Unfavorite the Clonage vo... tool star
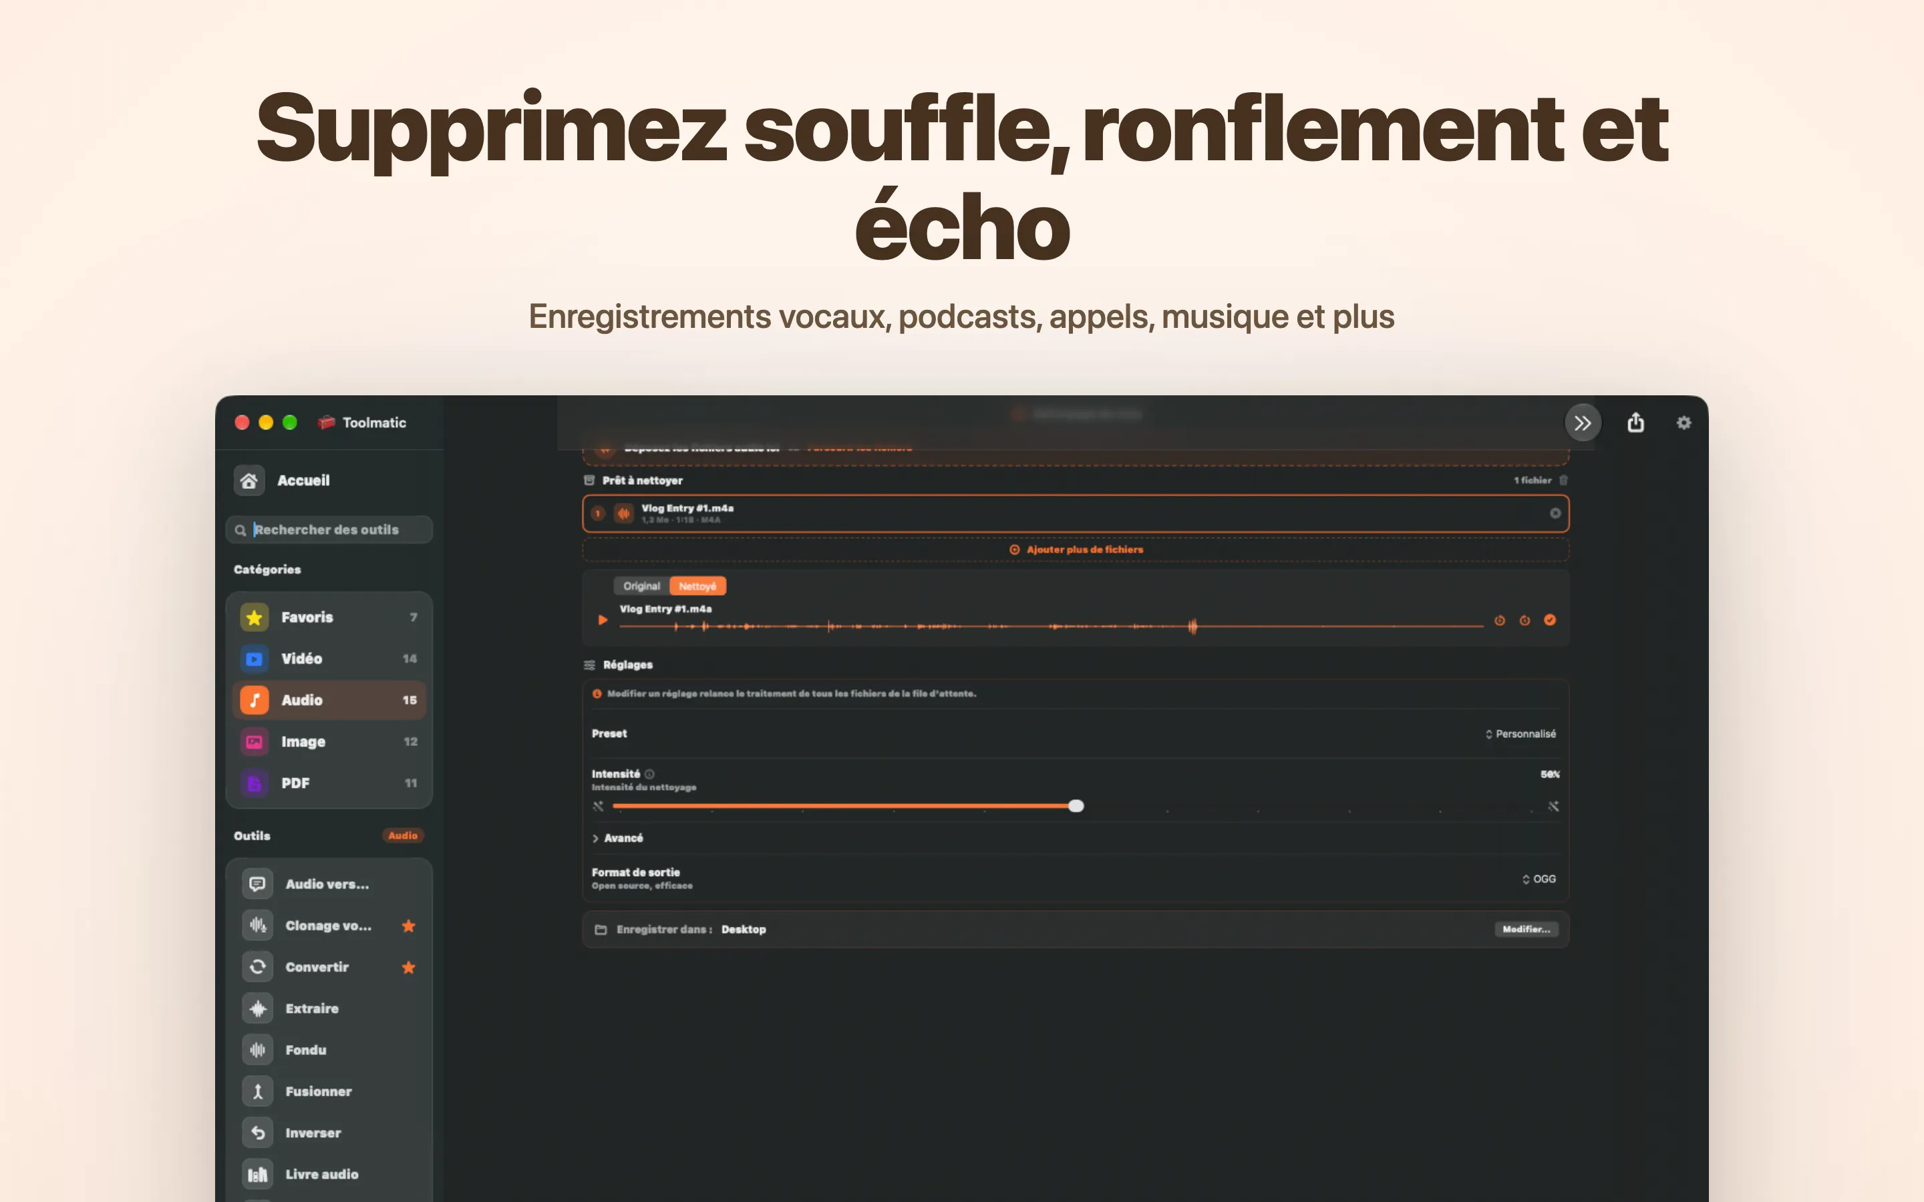Viewport: 1924px width, 1202px height. 409,926
